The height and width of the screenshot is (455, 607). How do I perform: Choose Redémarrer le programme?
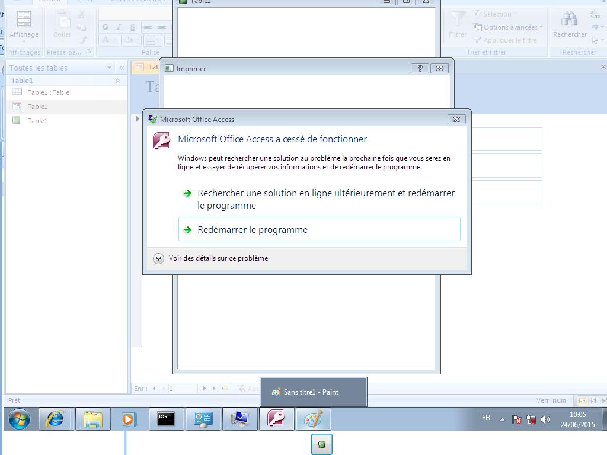[320, 229]
